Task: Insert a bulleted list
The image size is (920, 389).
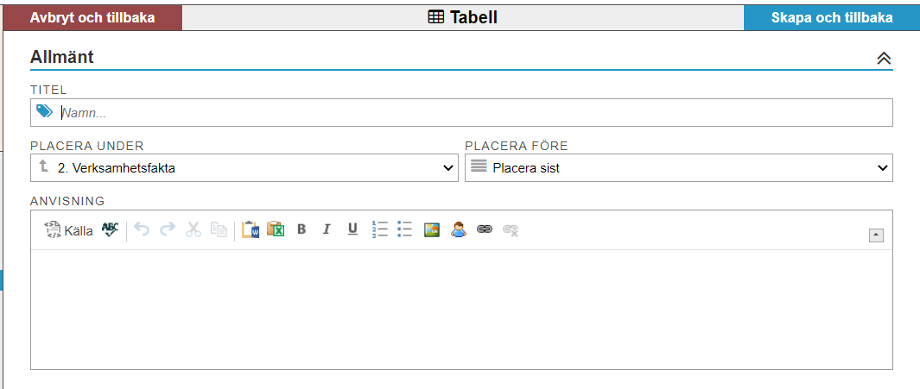Action: pos(404,229)
